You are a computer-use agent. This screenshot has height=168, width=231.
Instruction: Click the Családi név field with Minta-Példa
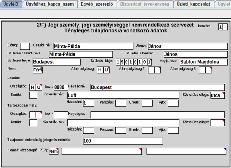point(93,46)
